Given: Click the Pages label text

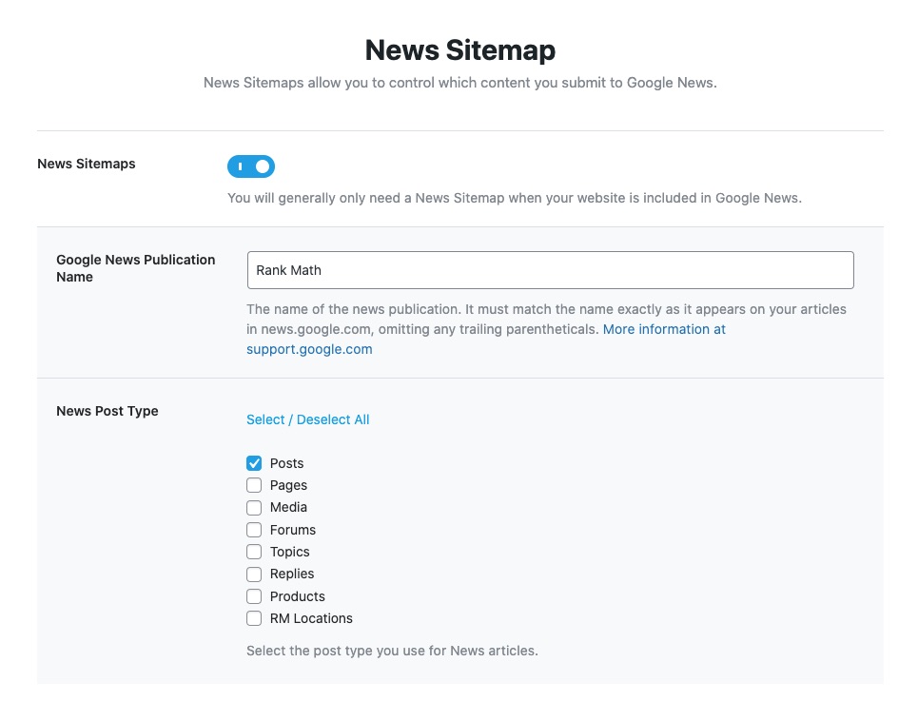Looking at the screenshot, I should [x=288, y=485].
